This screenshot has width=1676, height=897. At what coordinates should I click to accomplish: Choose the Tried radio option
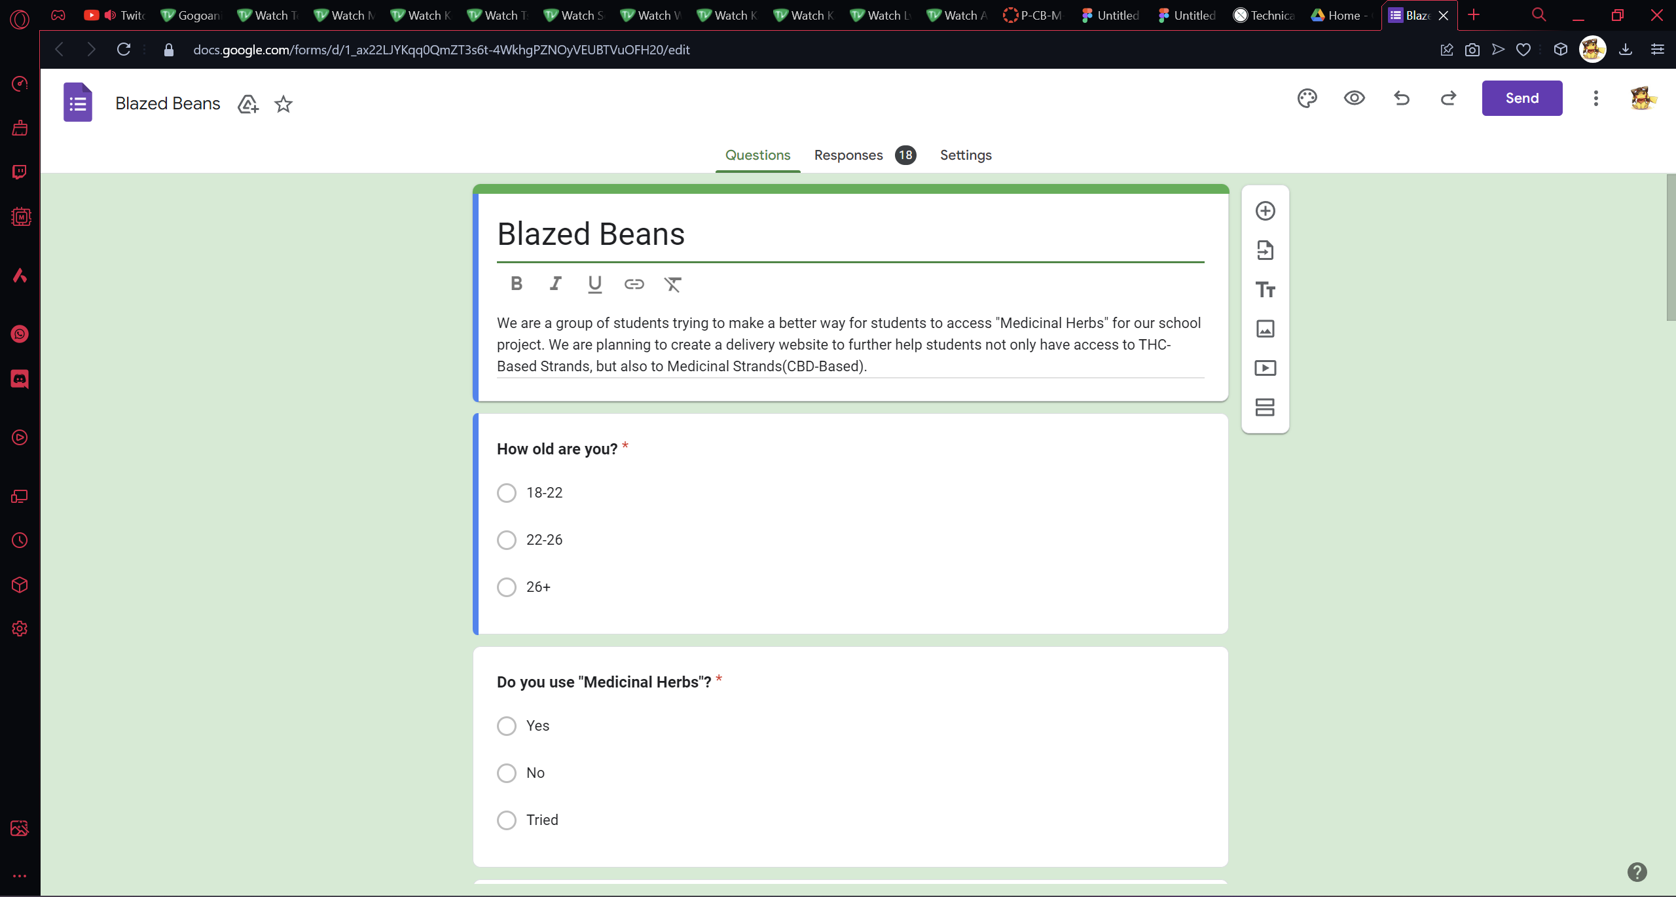(506, 820)
